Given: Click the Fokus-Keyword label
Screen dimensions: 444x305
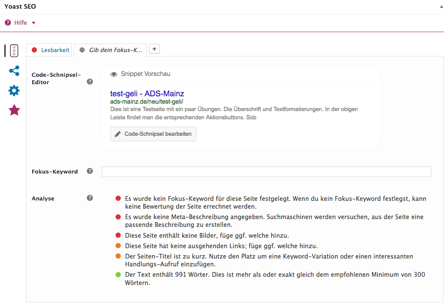Looking at the screenshot, I should click(x=55, y=171).
